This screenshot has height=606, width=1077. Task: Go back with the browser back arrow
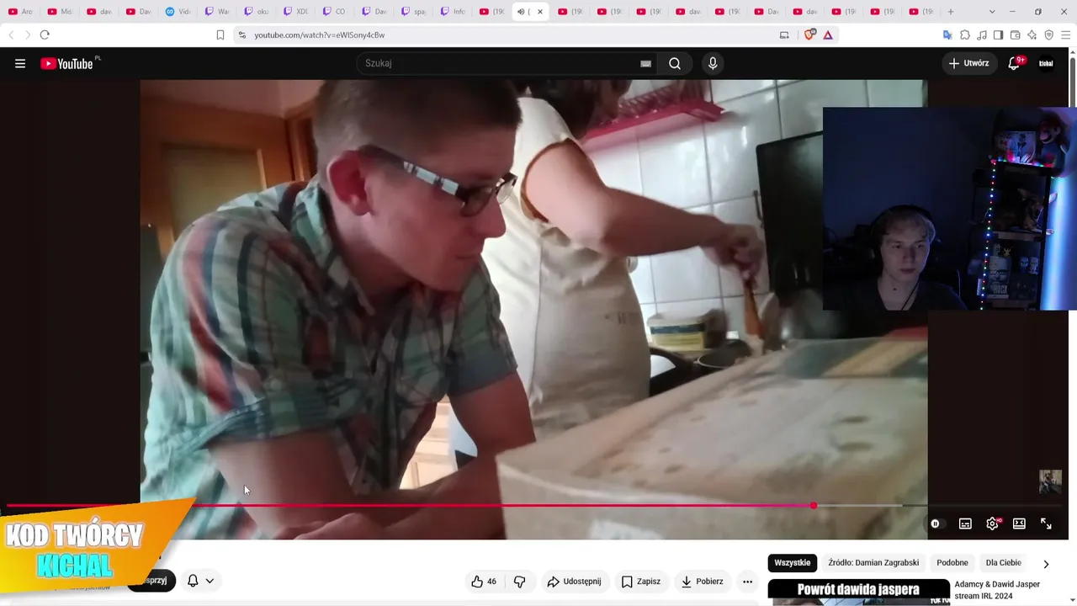[11, 35]
